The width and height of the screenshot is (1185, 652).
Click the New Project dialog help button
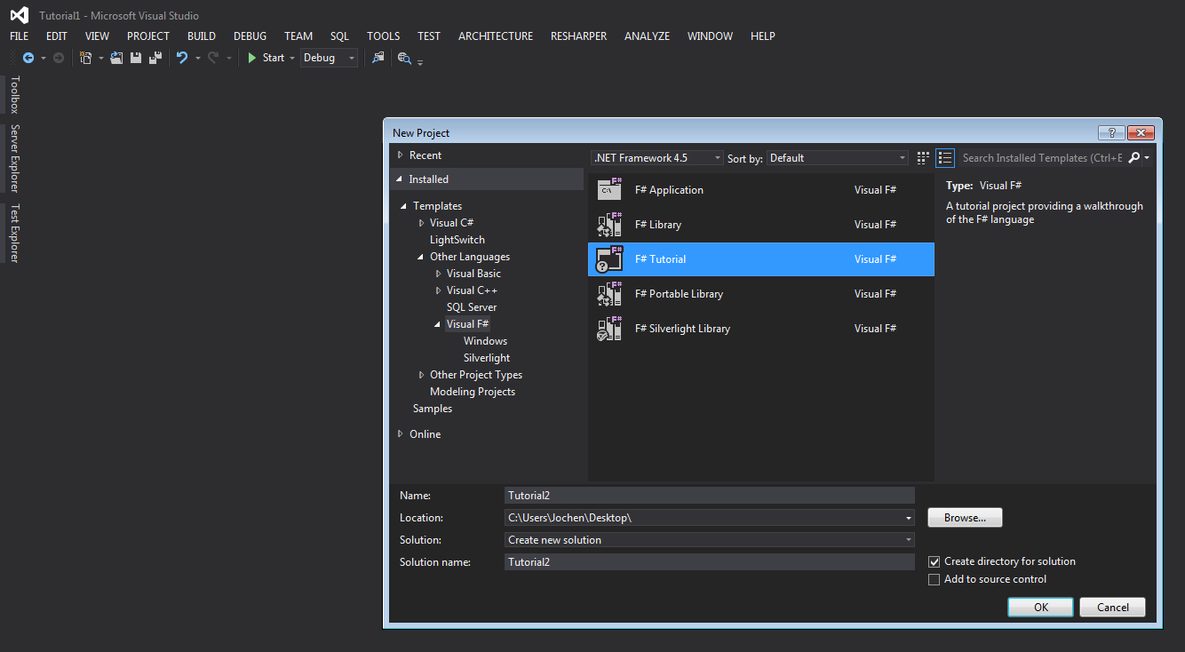(1111, 133)
